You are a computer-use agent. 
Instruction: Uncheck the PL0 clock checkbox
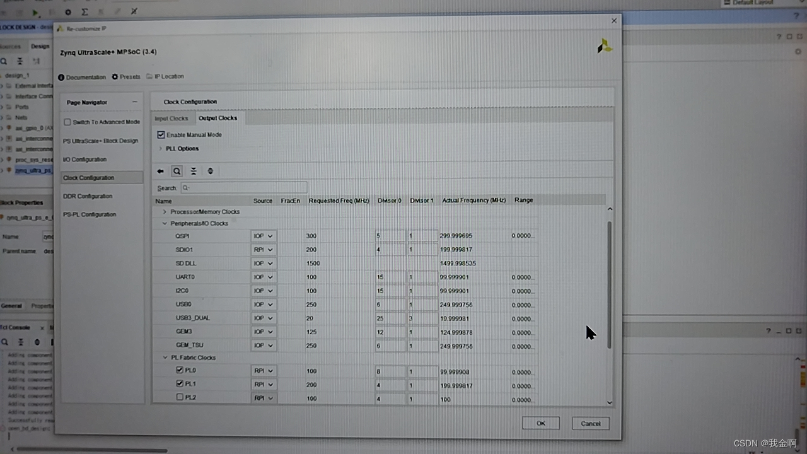(x=180, y=370)
